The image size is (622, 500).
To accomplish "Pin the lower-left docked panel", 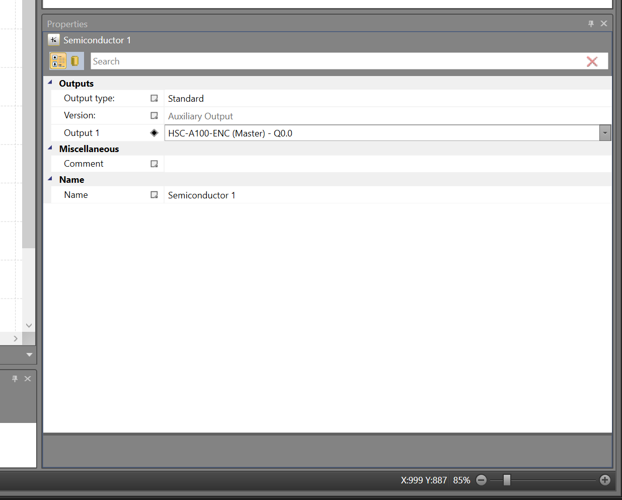I will 15,379.
